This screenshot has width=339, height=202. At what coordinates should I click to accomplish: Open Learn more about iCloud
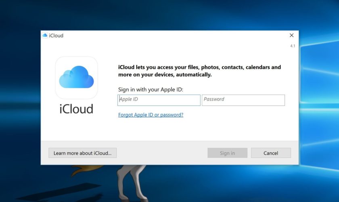(83, 153)
